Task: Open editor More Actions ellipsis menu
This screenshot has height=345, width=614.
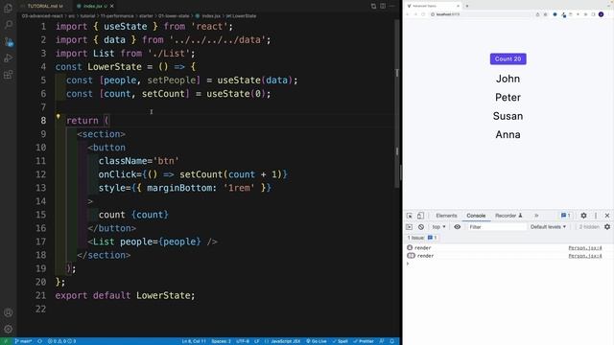Action: [x=392, y=6]
